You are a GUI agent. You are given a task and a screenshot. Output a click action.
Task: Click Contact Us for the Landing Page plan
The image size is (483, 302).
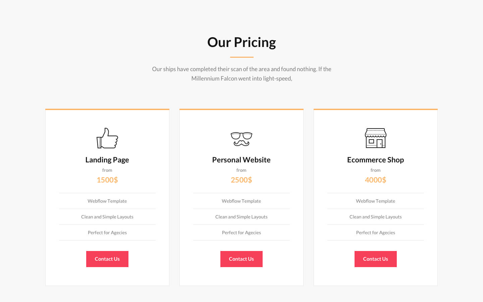tap(107, 259)
